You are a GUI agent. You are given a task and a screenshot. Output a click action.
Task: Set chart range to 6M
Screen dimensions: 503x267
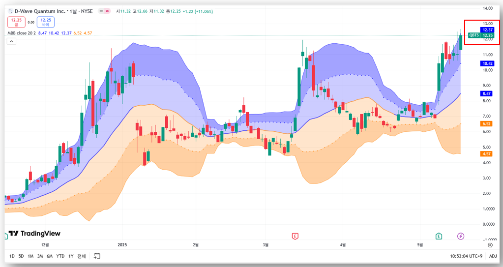point(49,256)
